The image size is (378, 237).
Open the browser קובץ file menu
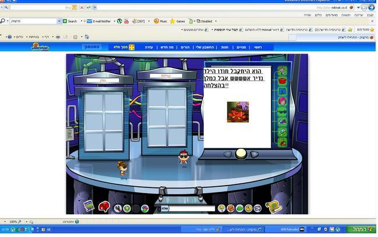tap(370, 15)
